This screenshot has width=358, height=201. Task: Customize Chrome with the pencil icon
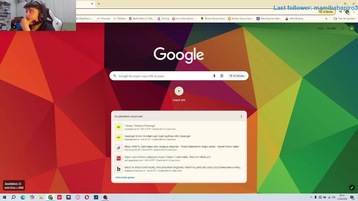[352, 188]
